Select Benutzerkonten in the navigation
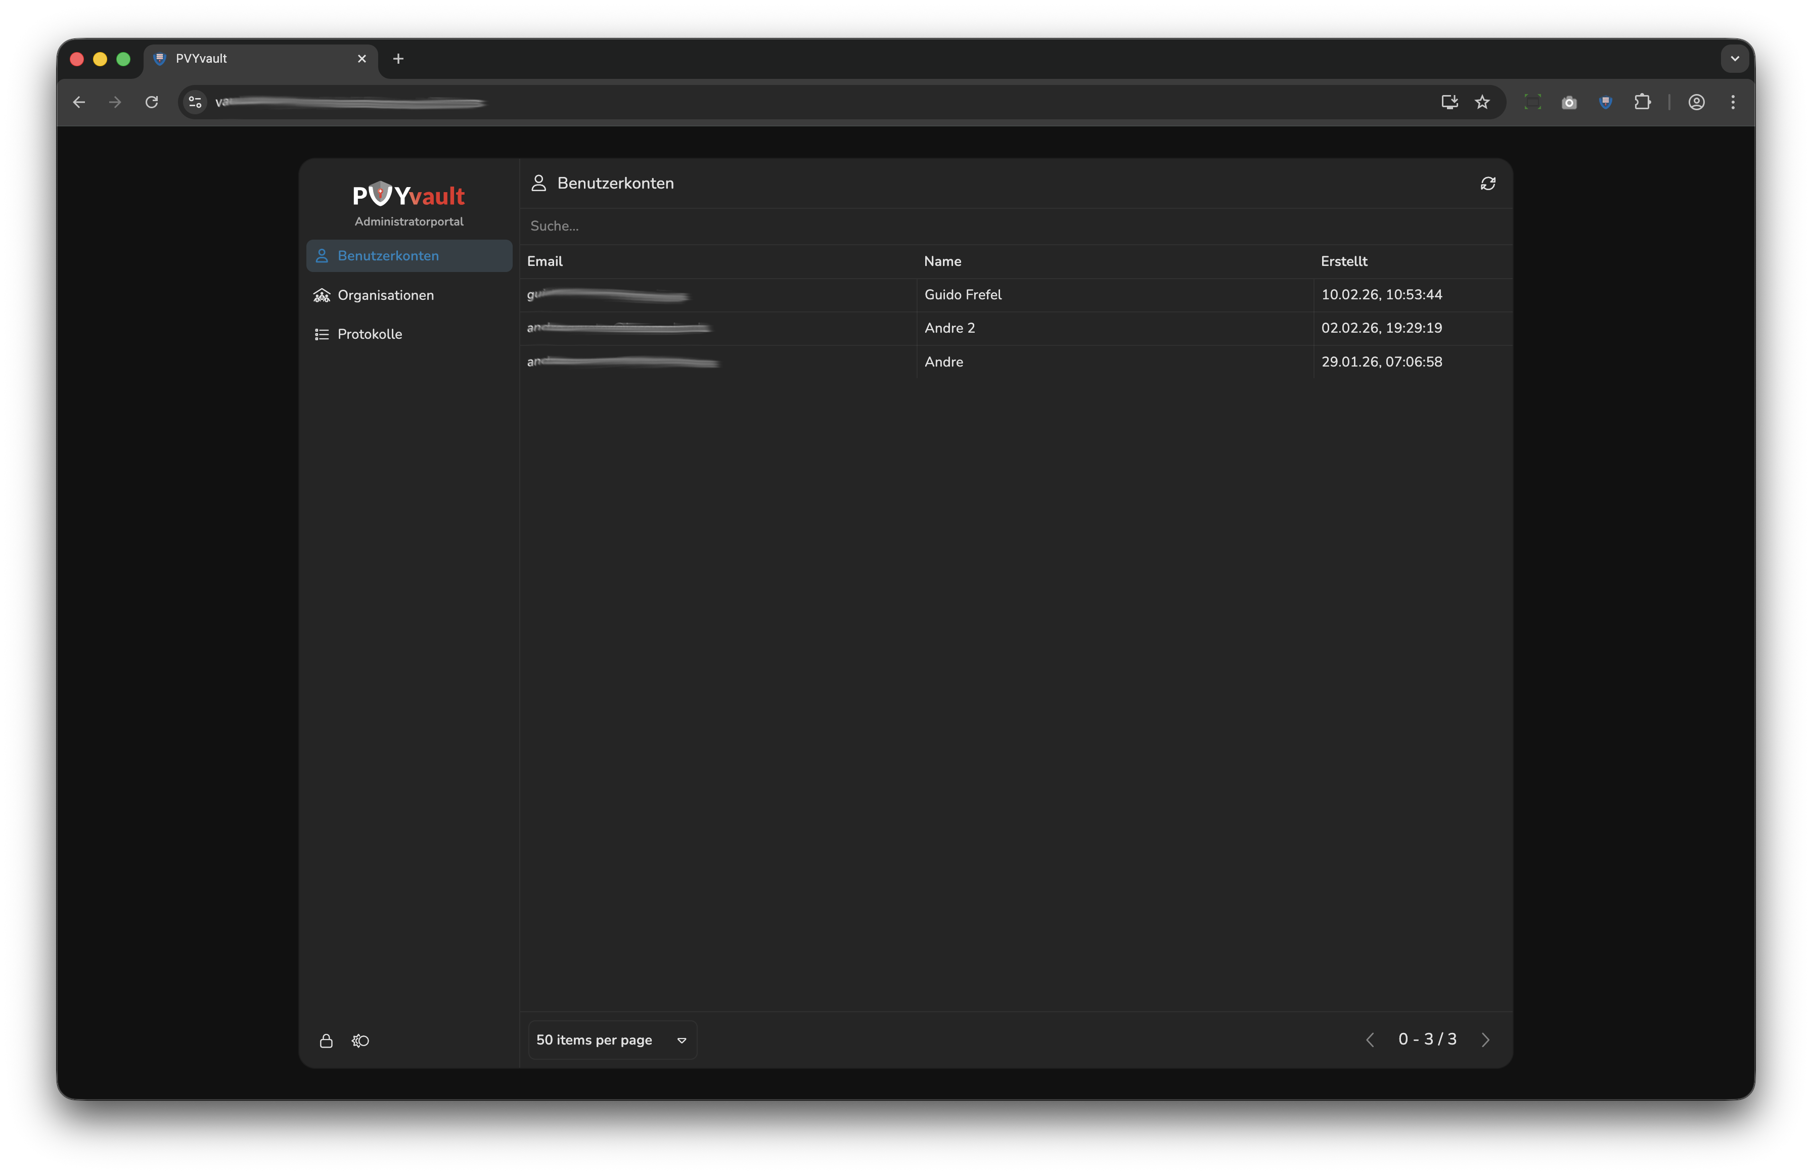 click(x=388, y=256)
